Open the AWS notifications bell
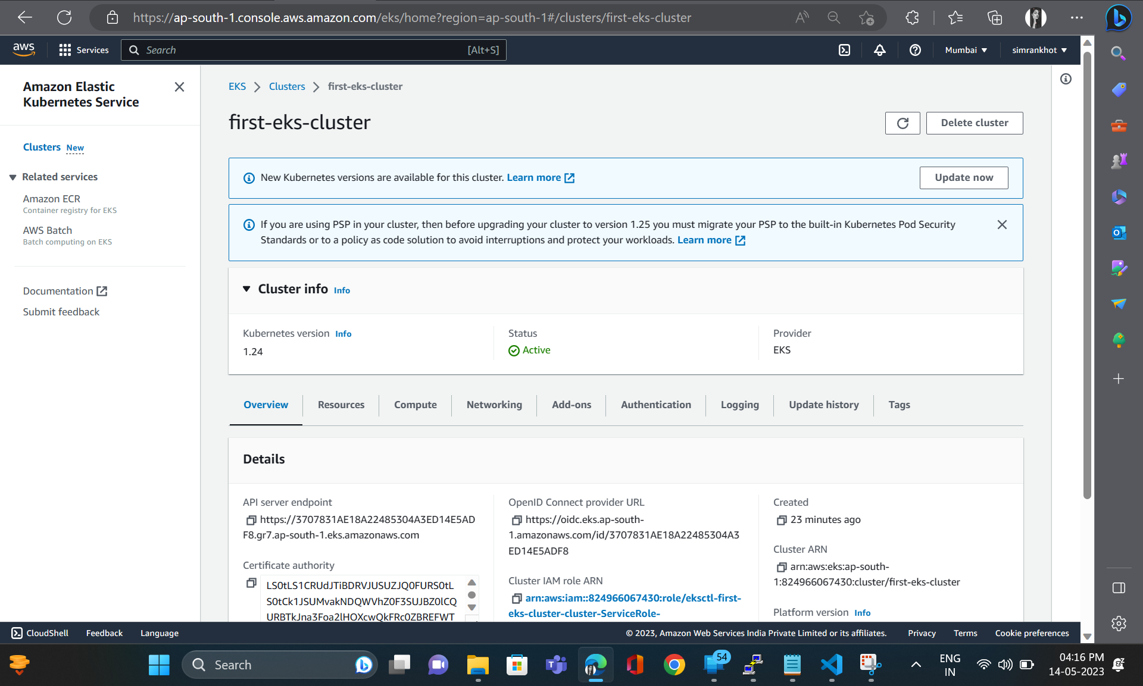 point(880,50)
